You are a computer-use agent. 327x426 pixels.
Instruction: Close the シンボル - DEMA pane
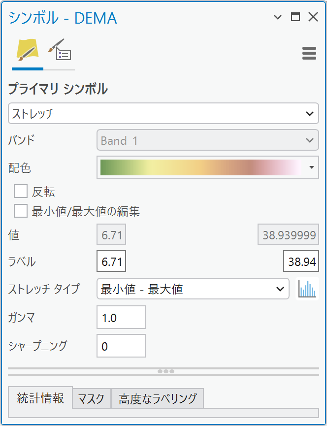pos(313,18)
